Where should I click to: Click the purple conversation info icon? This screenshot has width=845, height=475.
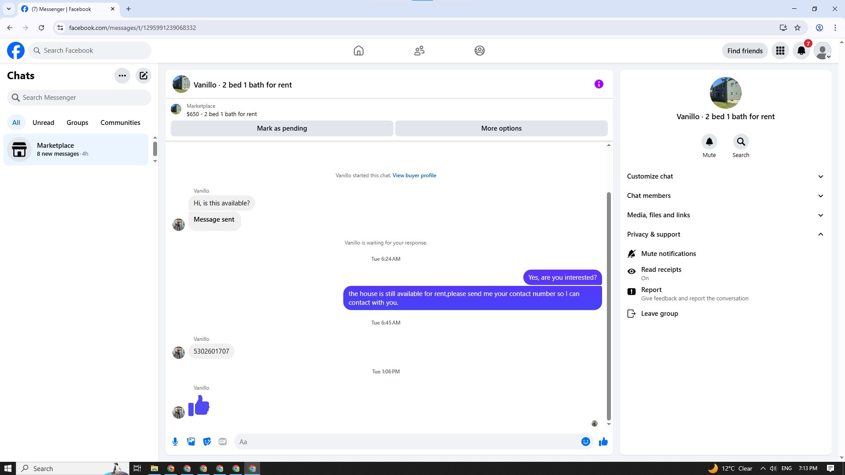pos(599,84)
